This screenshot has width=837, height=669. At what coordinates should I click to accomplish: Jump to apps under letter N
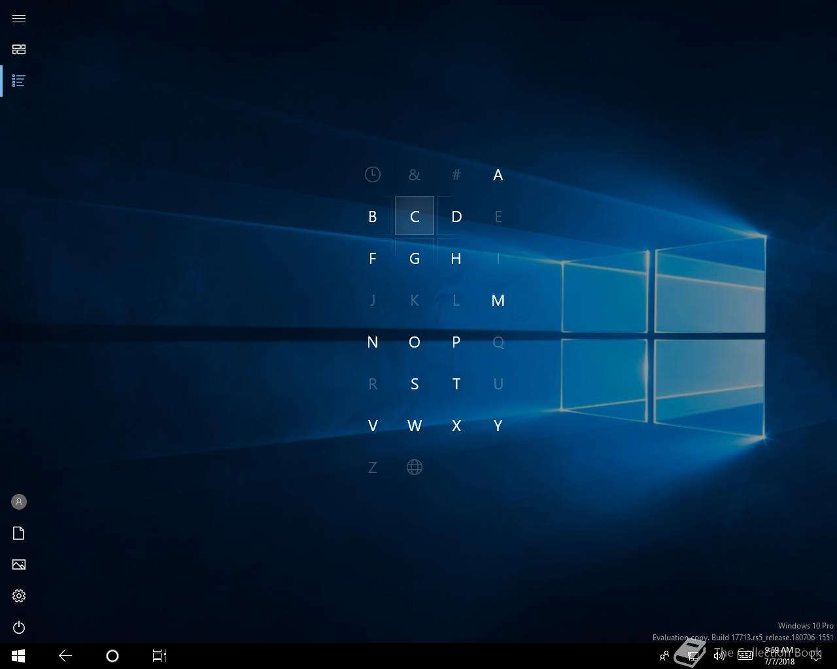[373, 342]
